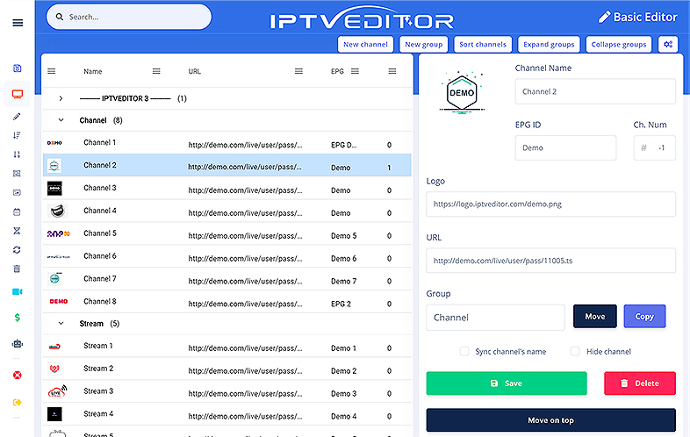
Task: Open the cyan video camera sidebar icon
Action: click(x=18, y=292)
